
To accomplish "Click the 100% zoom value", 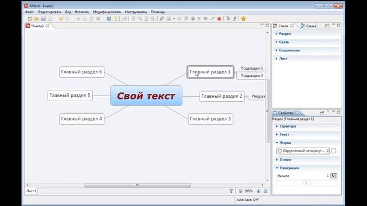I will pos(248,191).
